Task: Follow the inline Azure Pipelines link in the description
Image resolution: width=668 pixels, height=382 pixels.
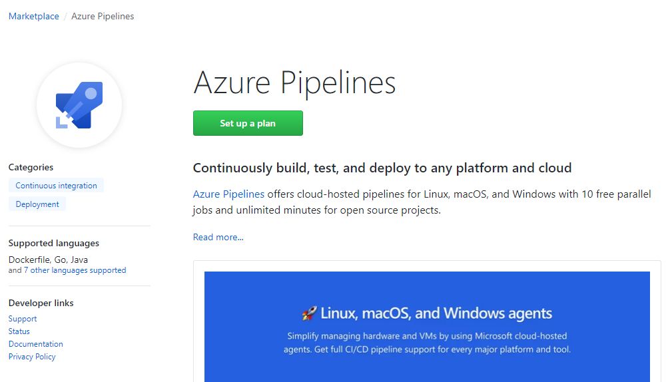Action: tap(229, 194)
